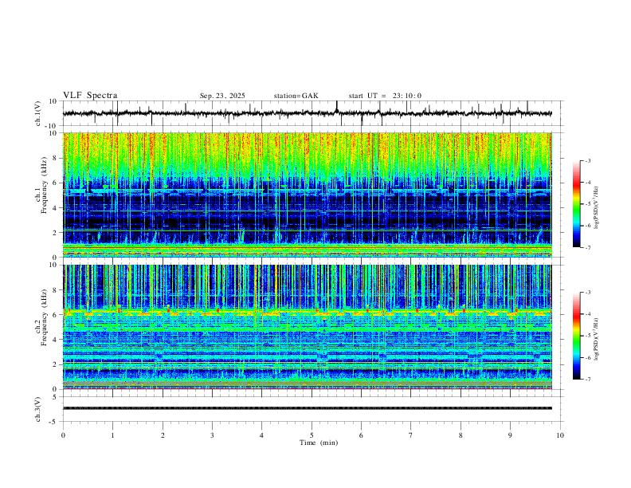Screen dimensions: 631x488
Task: Click time axis tick label "4"
Action: (x=262, y=435)
